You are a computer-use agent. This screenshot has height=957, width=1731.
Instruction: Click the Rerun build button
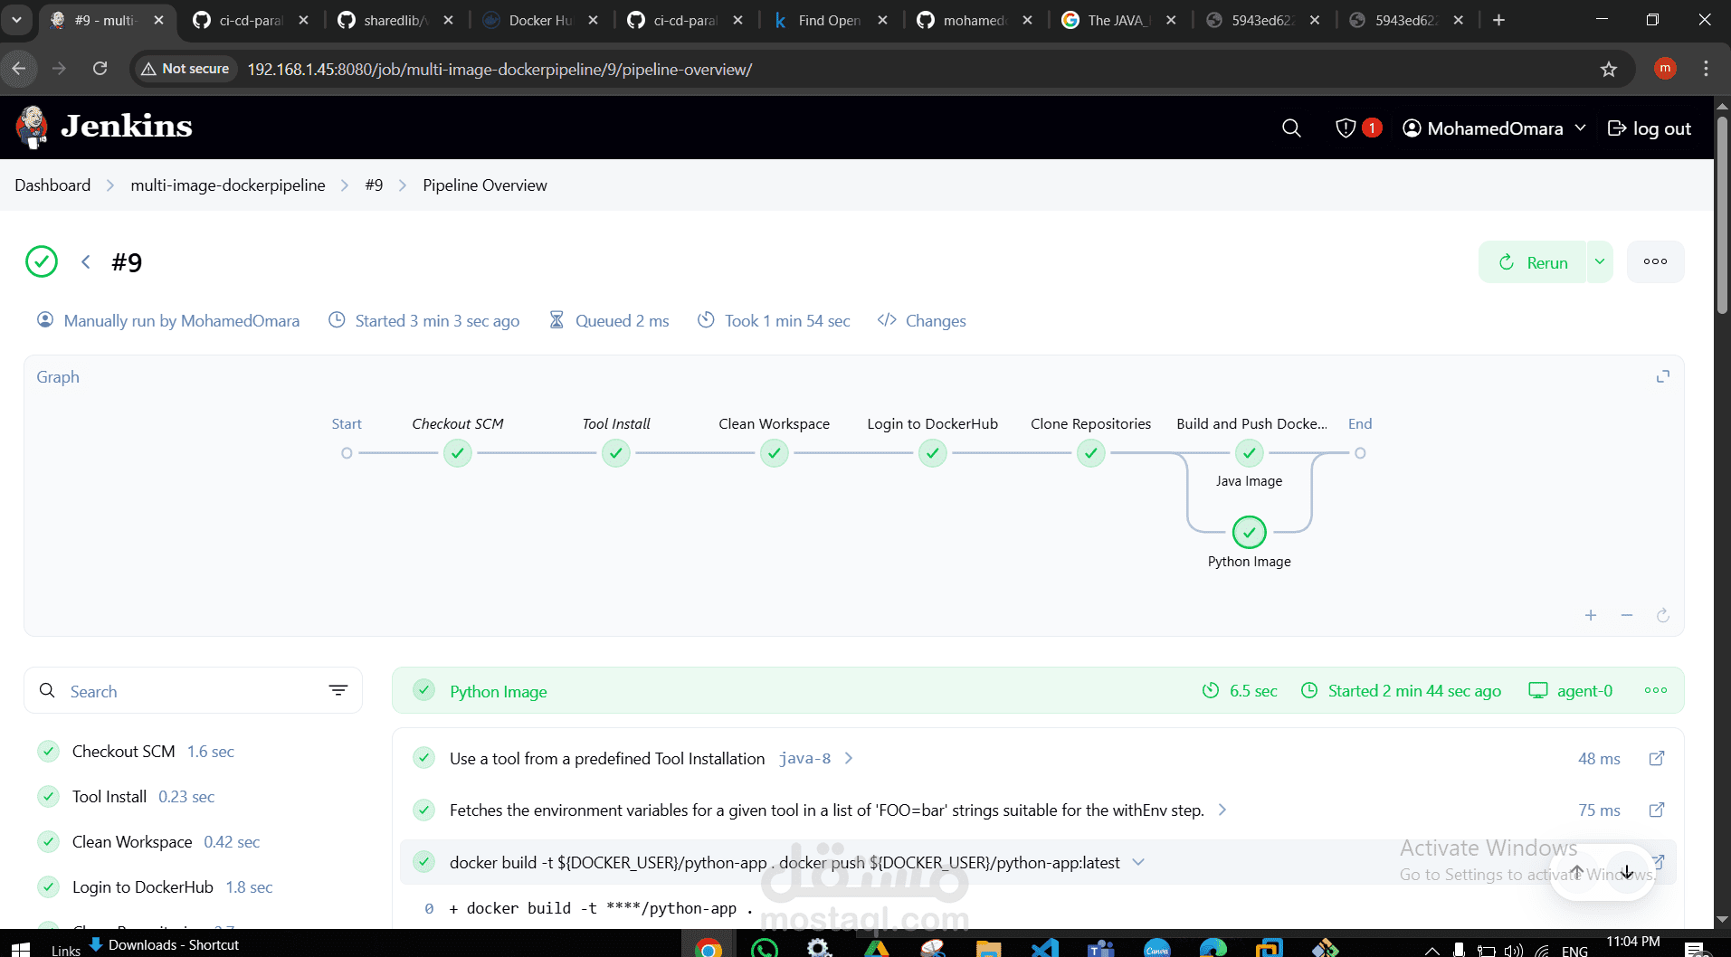(1534, 262)
